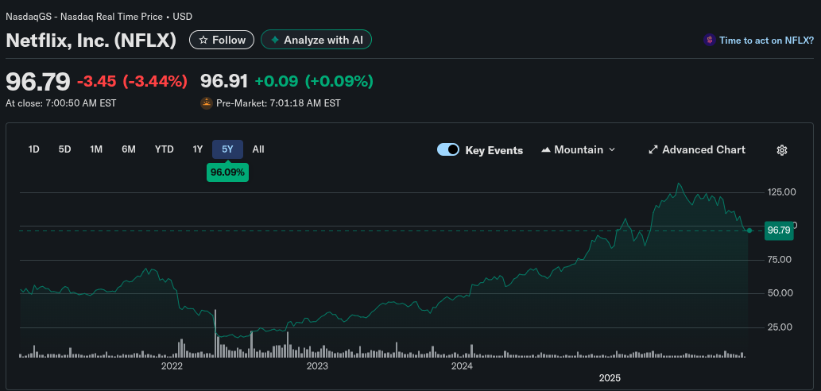Open chart settings gear icon
The width and height of the screenshot is (821, 391).
pos(782,150)
